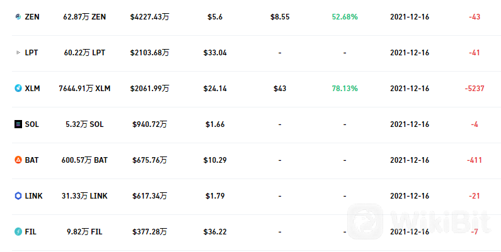Click the $36.22 FIL price

click(x=215, y=232)
